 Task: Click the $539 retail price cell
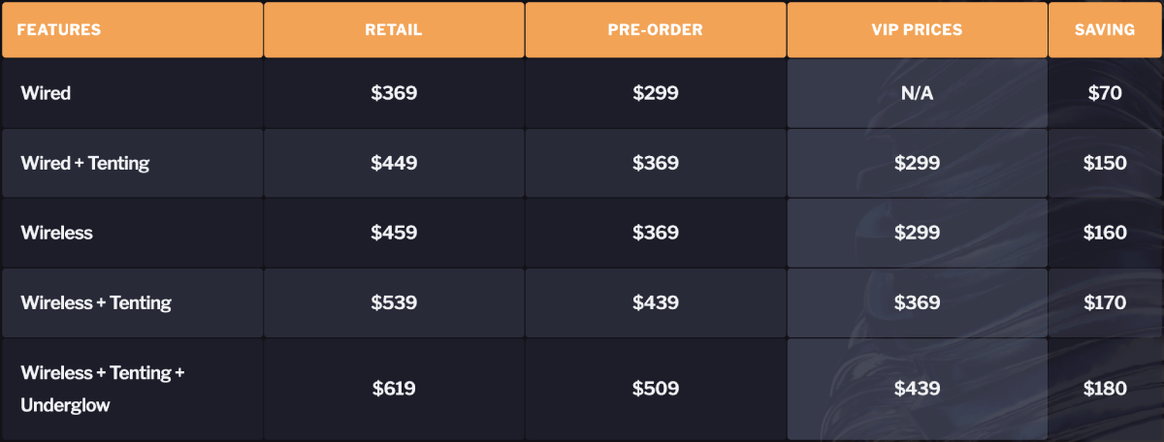[394, 302]
